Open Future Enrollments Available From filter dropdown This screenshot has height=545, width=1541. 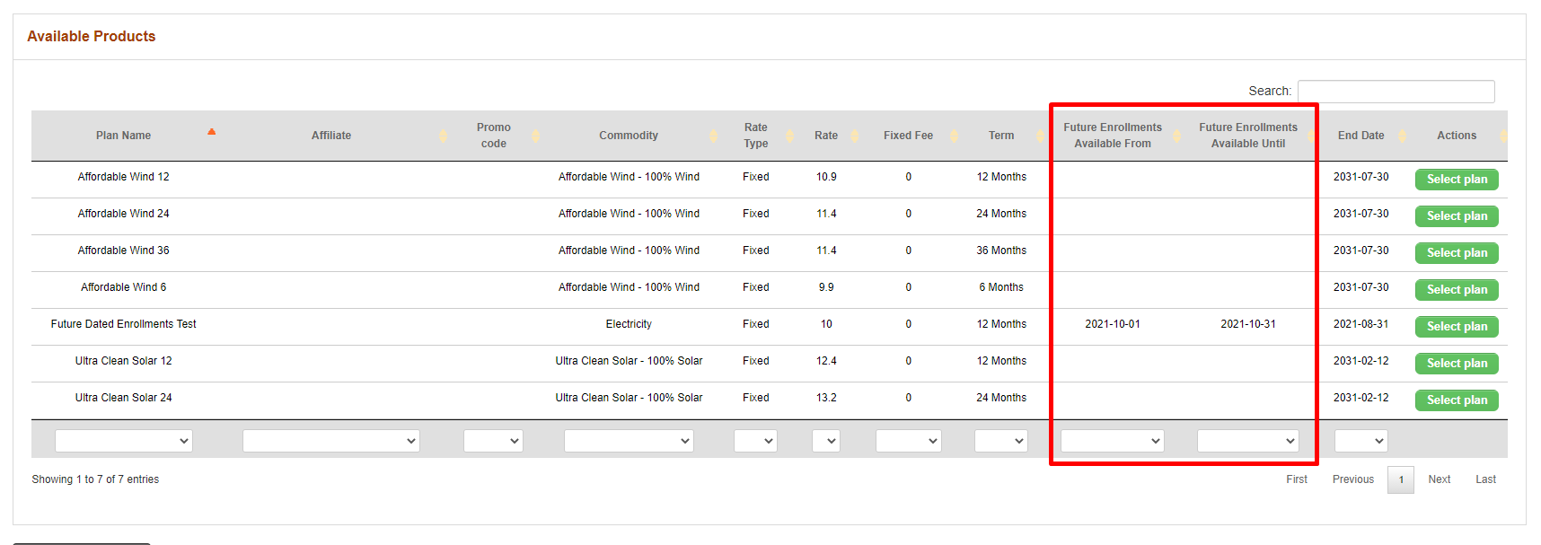1113,441
